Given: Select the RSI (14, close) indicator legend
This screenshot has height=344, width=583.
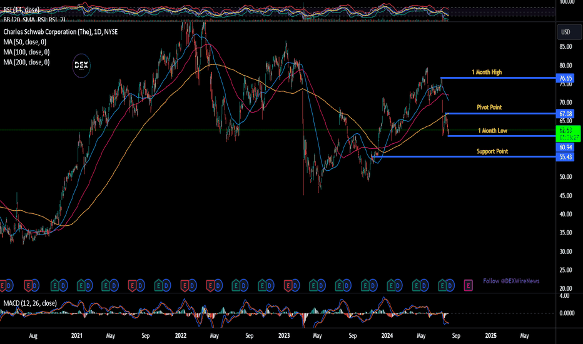Looking at the screenshot, I should point(21,9).
